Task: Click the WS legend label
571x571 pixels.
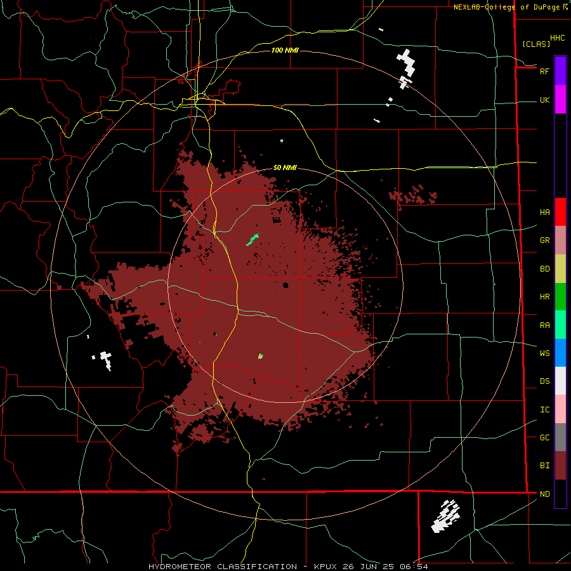Action: pyautogui.click(x=544, y=353)
